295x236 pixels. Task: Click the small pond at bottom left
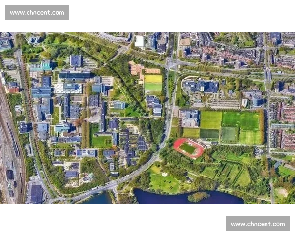[98, 199]
